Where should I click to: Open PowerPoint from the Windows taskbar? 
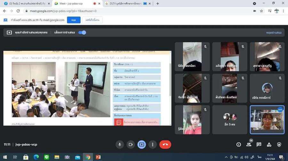point(98,157)
